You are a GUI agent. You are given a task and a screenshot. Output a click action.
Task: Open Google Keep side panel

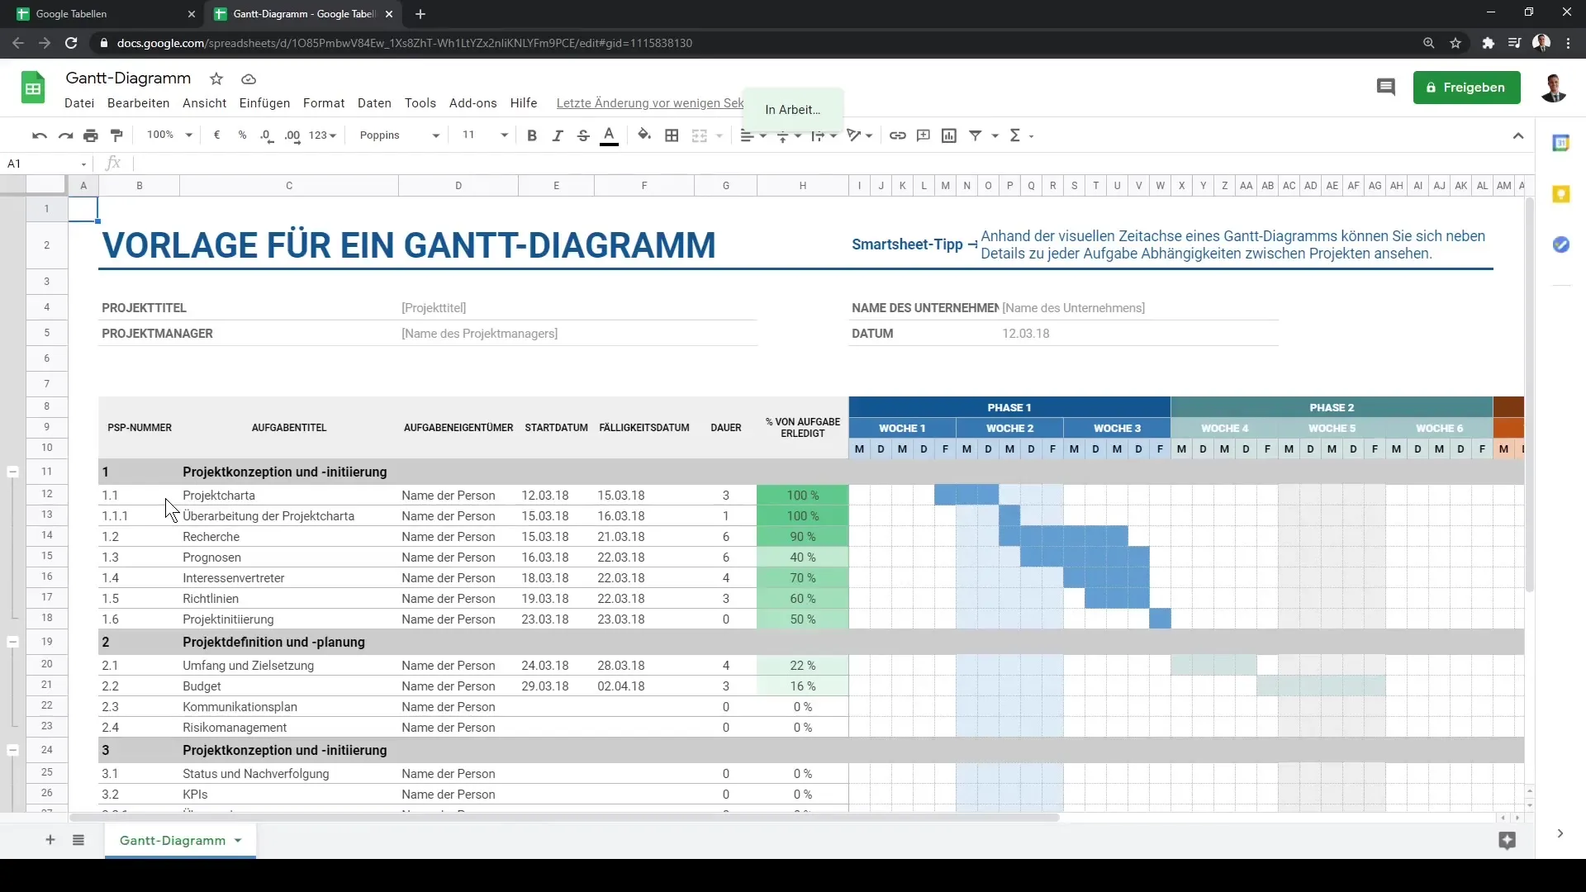[1560, 194]
